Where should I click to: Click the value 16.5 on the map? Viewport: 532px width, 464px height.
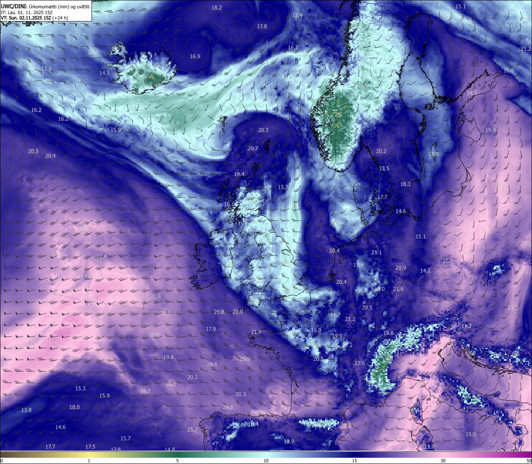click(x=448, y=261)
